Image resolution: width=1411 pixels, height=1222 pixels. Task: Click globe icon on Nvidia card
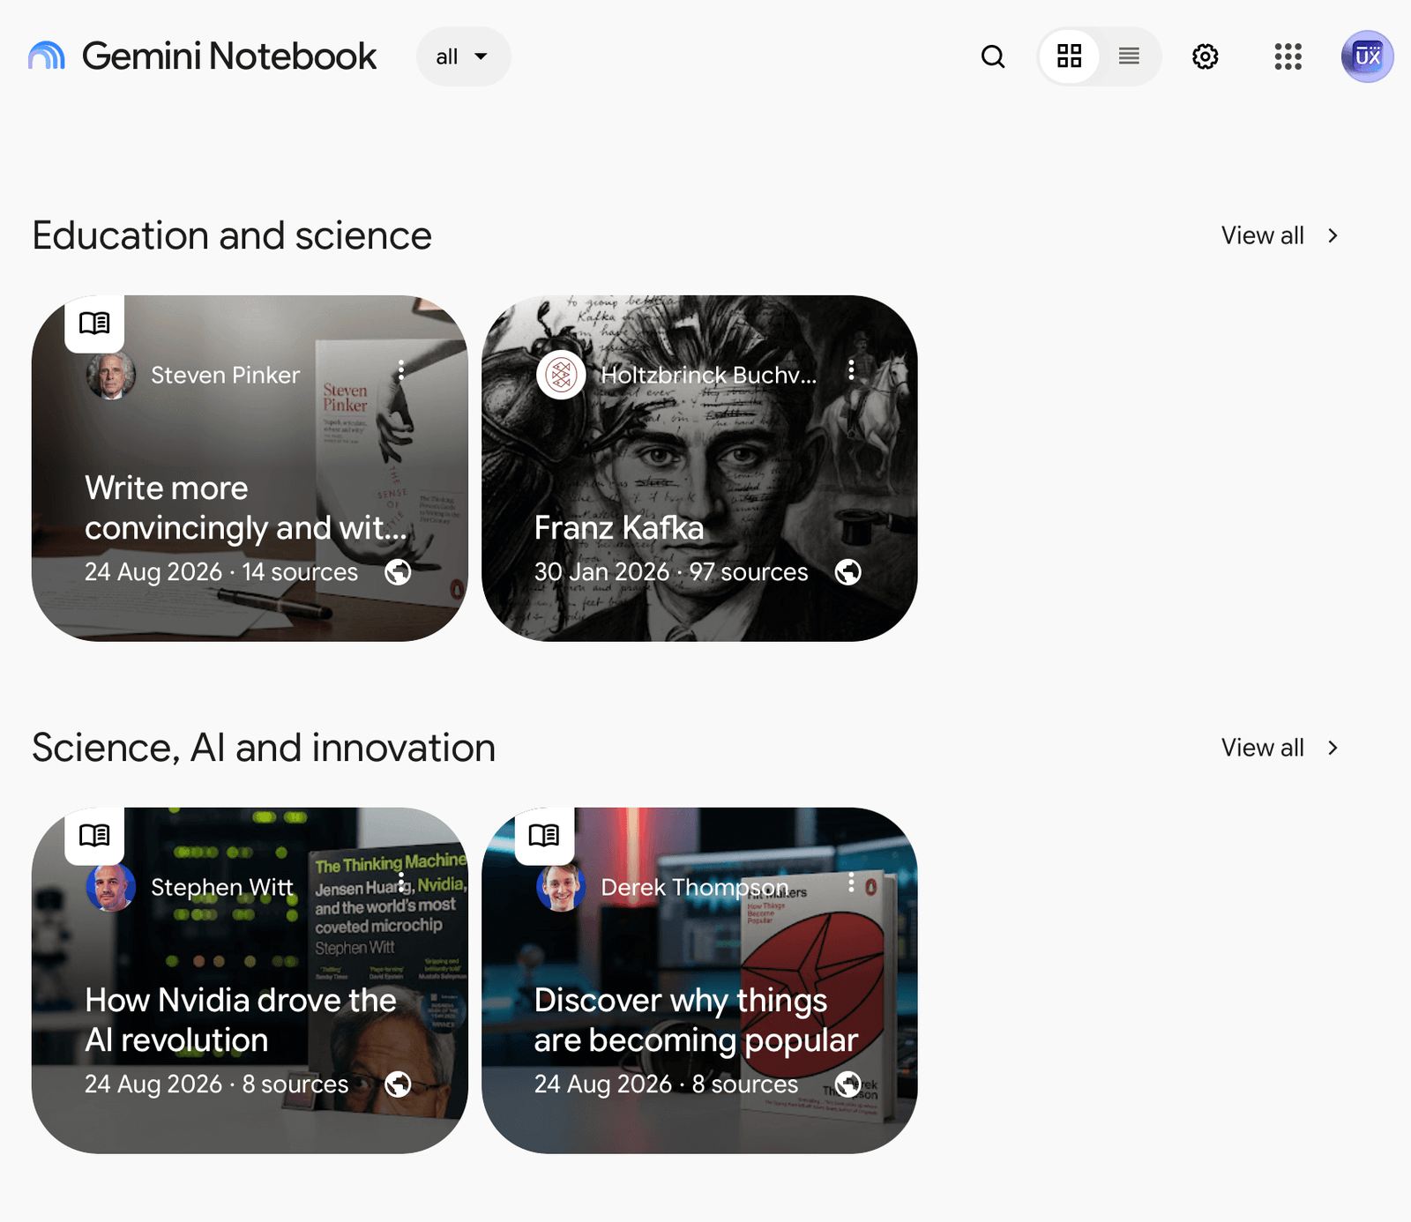[399, 1084]
